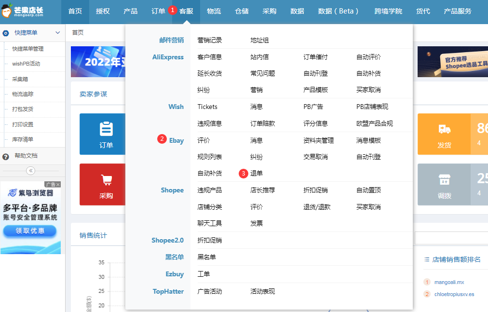Open the 授权 top navigation item
Screen dimensions: 488x312
click(x=103, y=12)
